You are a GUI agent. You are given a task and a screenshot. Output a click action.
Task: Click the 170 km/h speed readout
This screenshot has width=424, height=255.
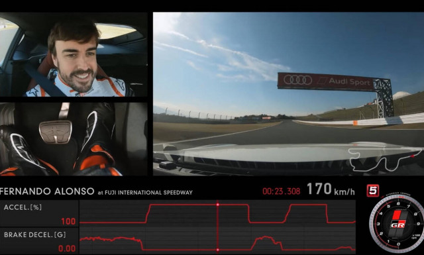(331, 189)
